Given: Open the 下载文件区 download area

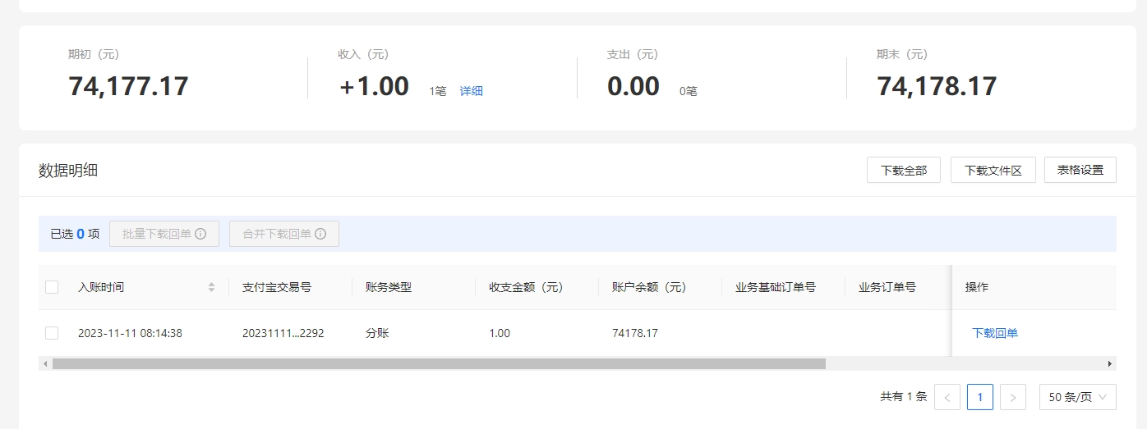Looking at the screenshot, I should tap(993, 170).
